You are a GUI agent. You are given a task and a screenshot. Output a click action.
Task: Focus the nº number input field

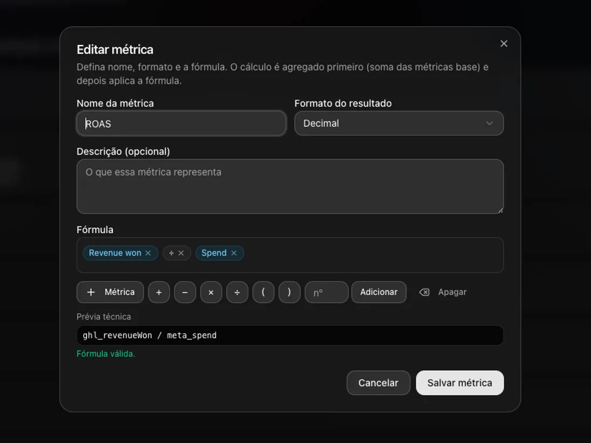(327, 292)
